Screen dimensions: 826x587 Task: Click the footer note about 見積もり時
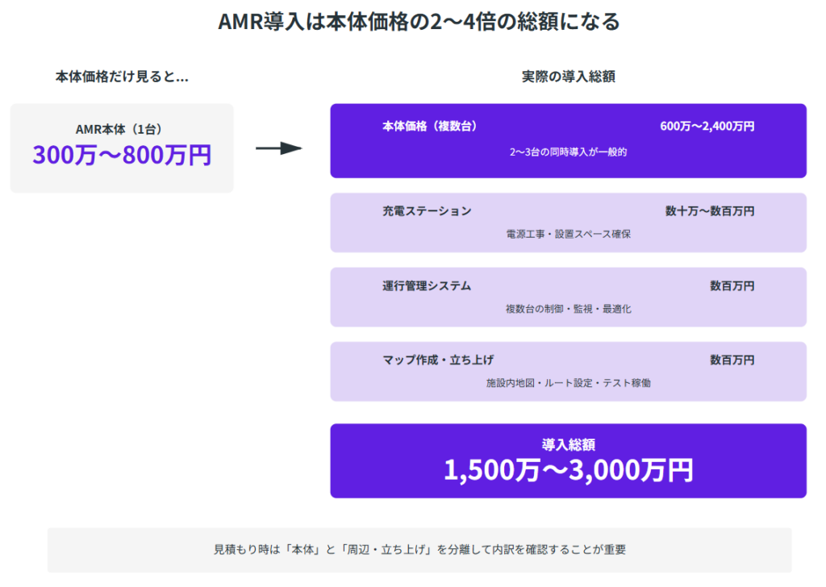tap(419, 550)
